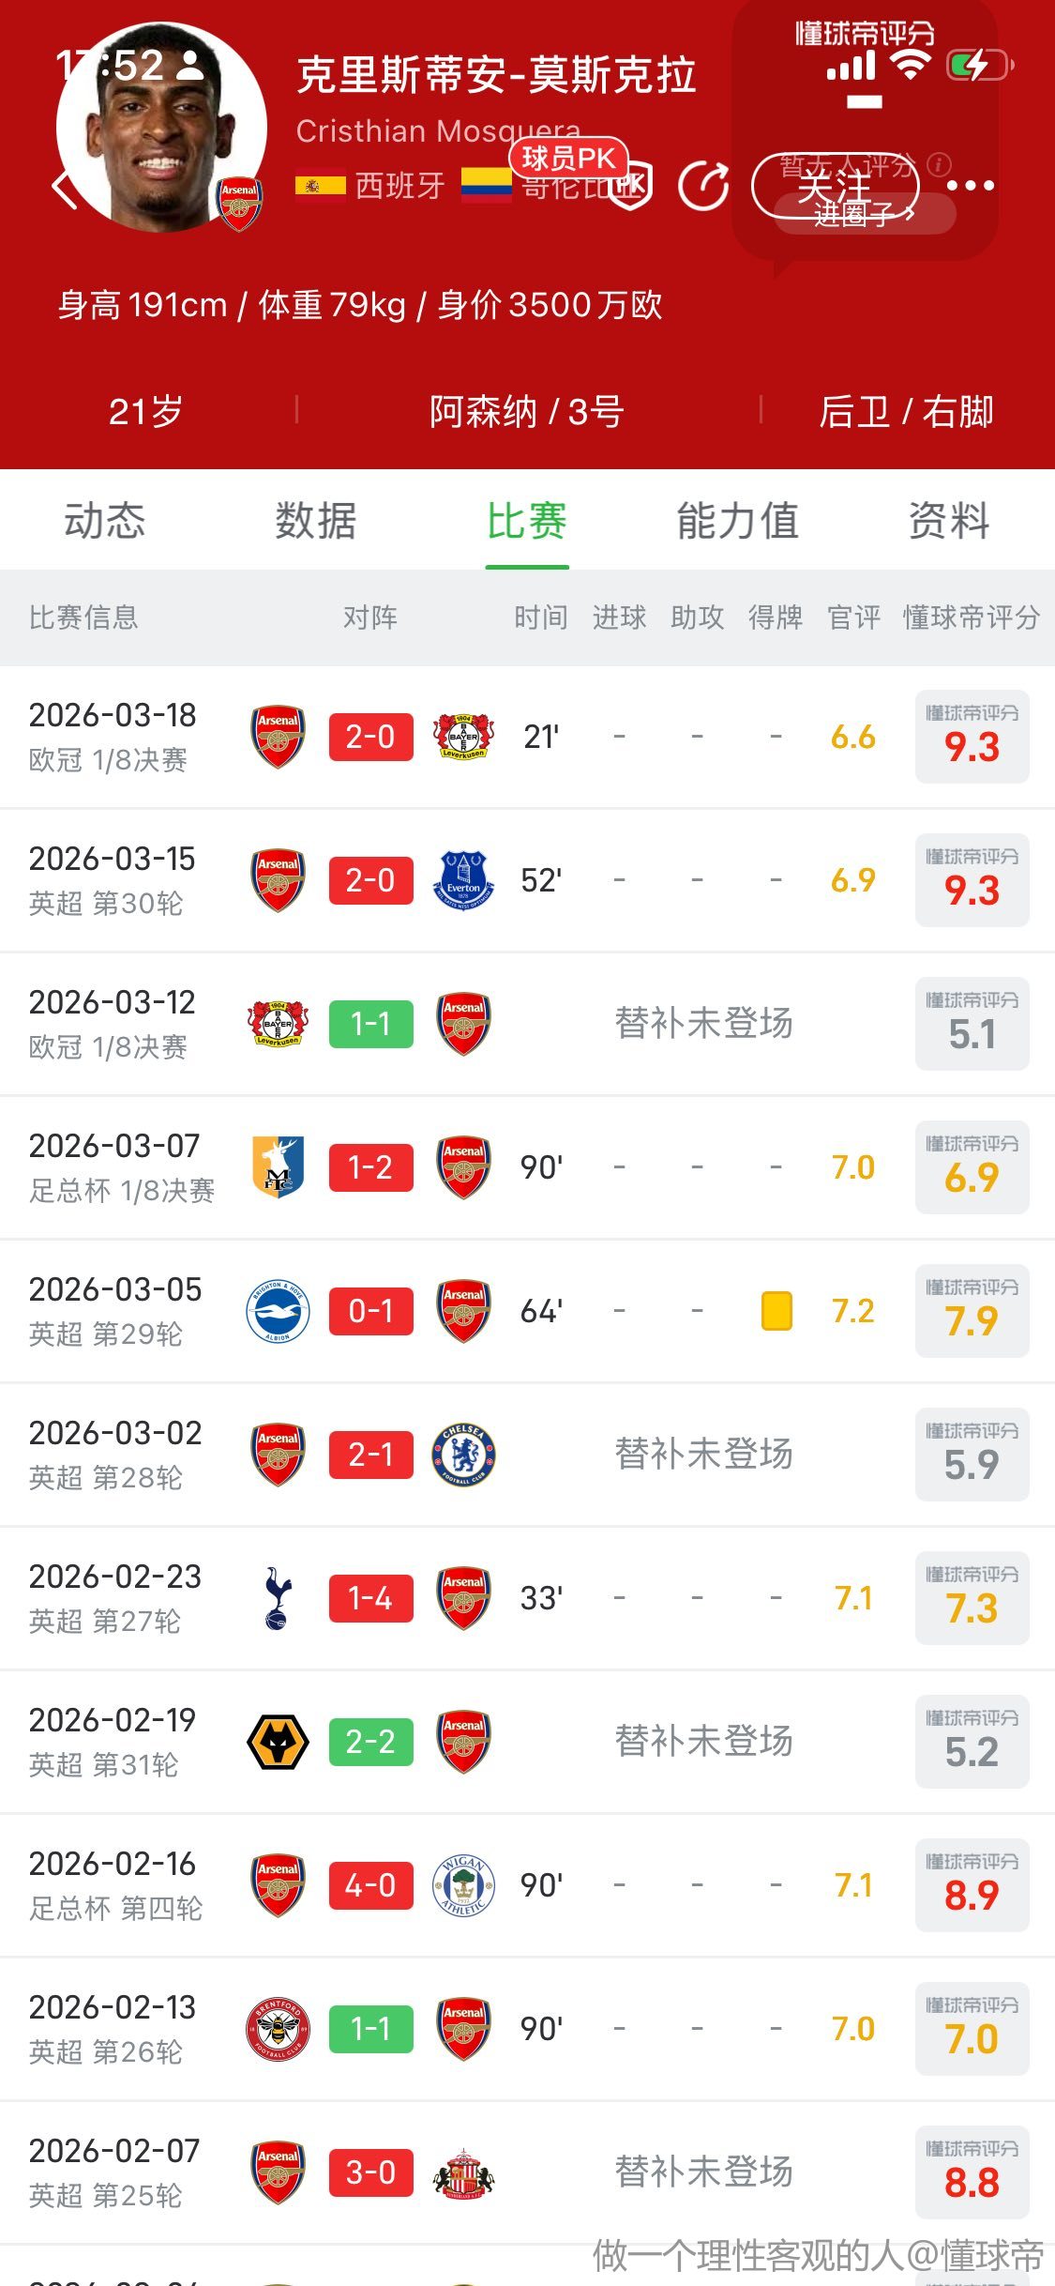Open the 资料 tab
The image size is (1055, 2286).
point(949,521)
